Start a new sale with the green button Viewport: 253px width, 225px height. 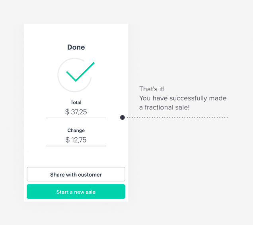[76, 192]
